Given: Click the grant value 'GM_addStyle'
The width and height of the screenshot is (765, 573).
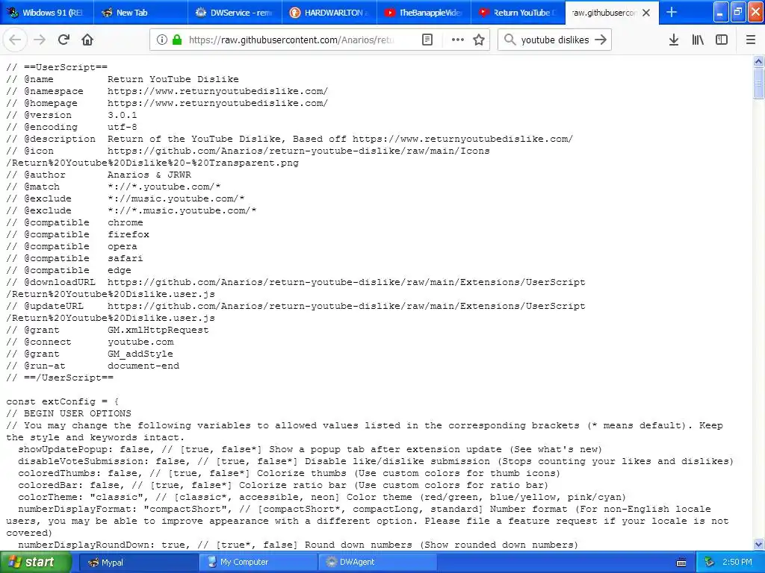Looking at the screenshot, I should click(140, 354).
